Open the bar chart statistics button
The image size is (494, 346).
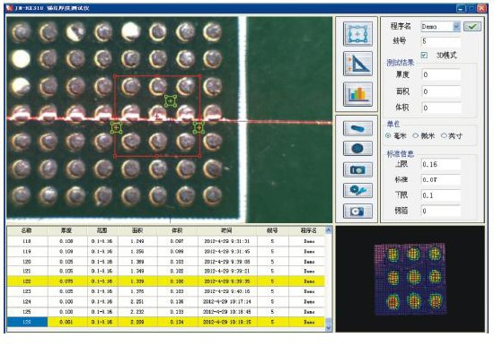click(357, 94)
